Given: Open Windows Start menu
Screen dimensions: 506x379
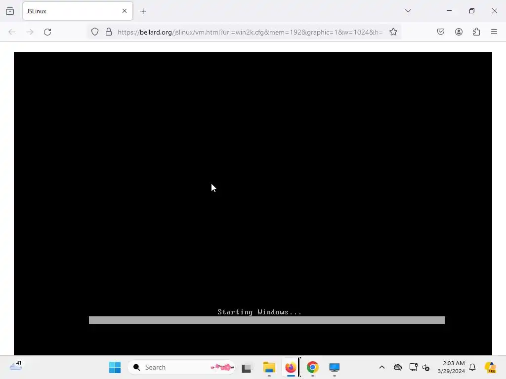Looking at the screenshot, I should [x=115, y=367].
